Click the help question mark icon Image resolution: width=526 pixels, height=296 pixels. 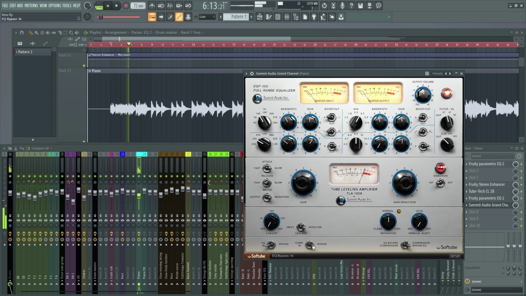pos(351,6)
